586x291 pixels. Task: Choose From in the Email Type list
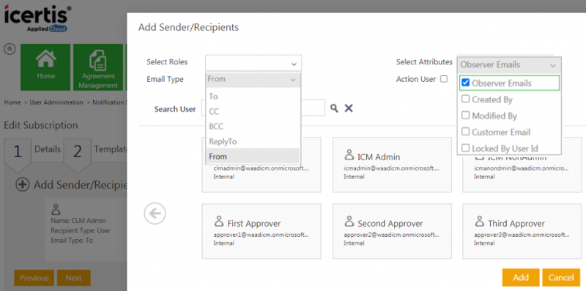click(x=253, y=156)
